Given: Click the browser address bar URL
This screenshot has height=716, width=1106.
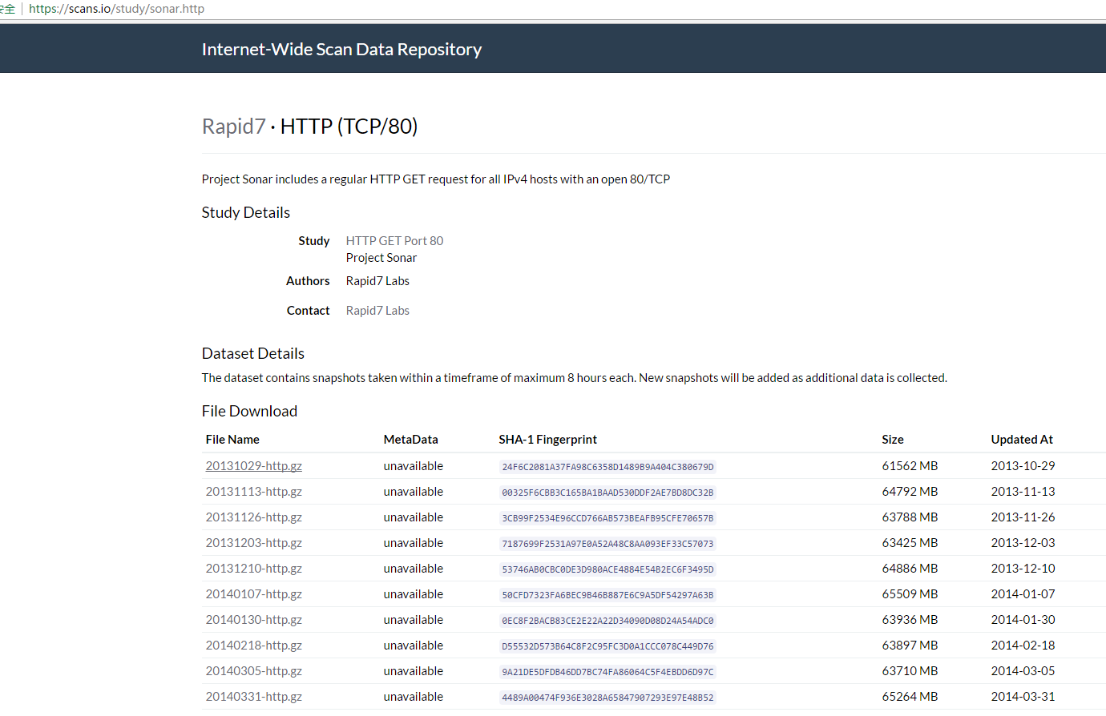Looking at the screenshot, I should [x=117, y=9].
